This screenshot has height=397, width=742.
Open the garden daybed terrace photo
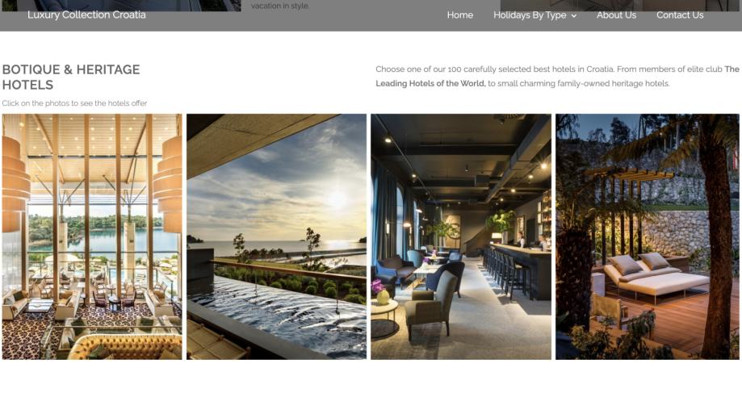pos(648,236)
